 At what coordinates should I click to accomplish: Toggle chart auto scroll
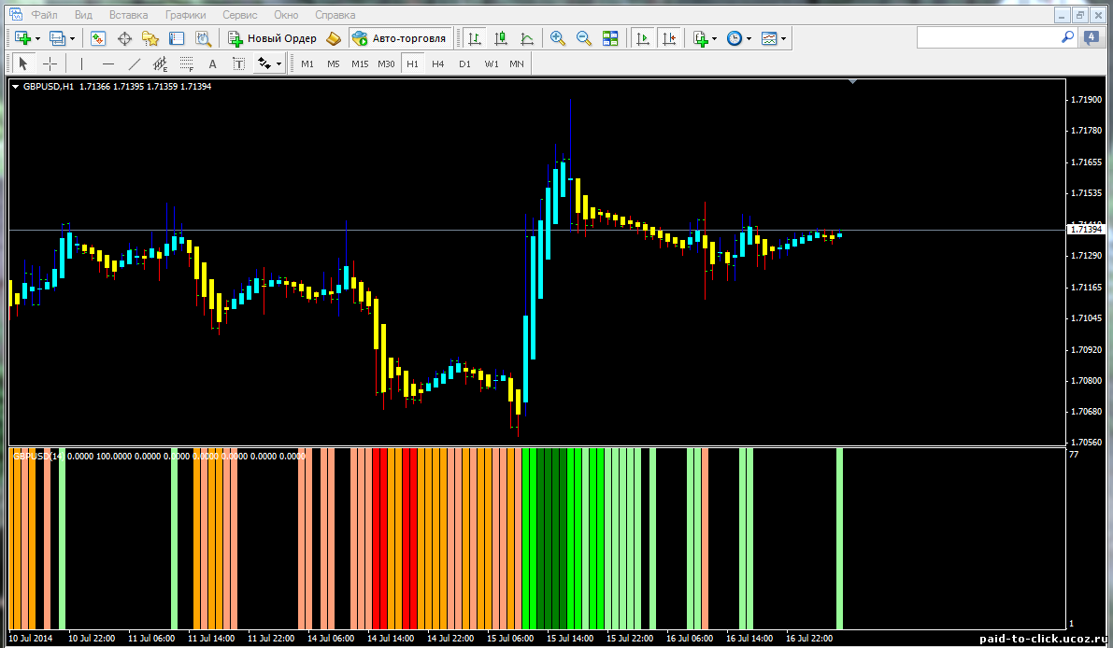[x=642, y=38]
